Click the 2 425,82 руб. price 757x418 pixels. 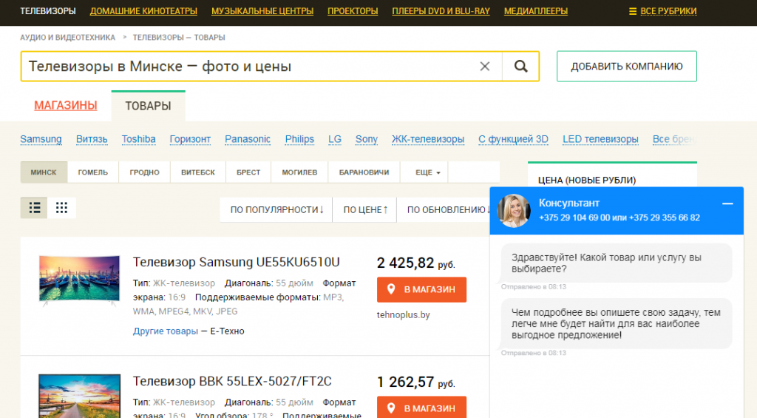pos(415,263)
